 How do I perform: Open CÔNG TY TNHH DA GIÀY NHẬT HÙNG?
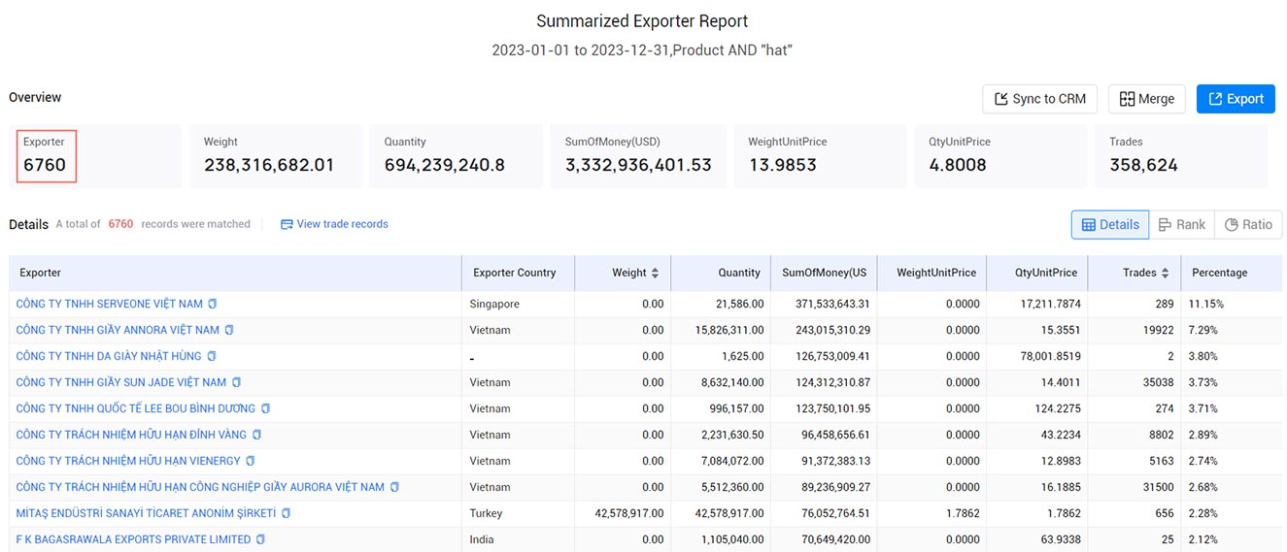click(109, 356)
